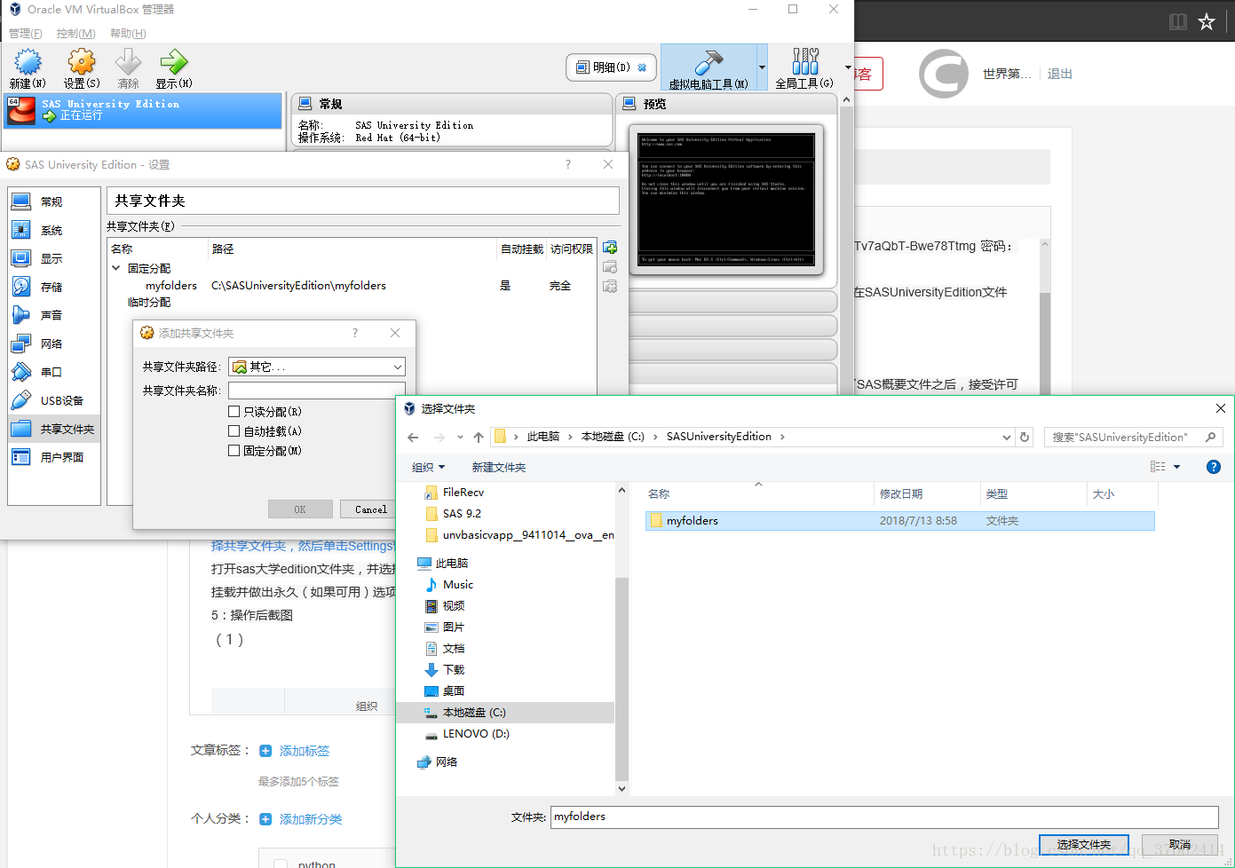This screenshot has width=1235, height=868.
Task: Toggle Read-only (只读分配) checkbox
Action: pyautogui.click(x=234, y=411)
